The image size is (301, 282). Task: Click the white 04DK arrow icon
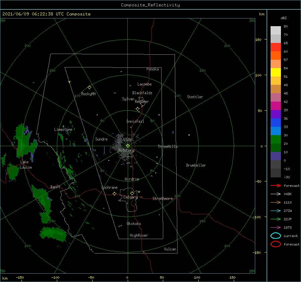click(x=276, y=194)
